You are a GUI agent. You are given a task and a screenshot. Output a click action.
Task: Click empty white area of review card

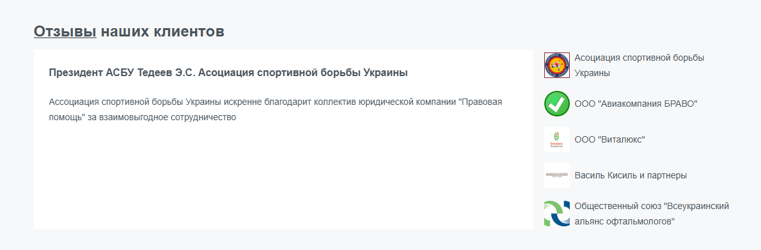tap(283, 180)
